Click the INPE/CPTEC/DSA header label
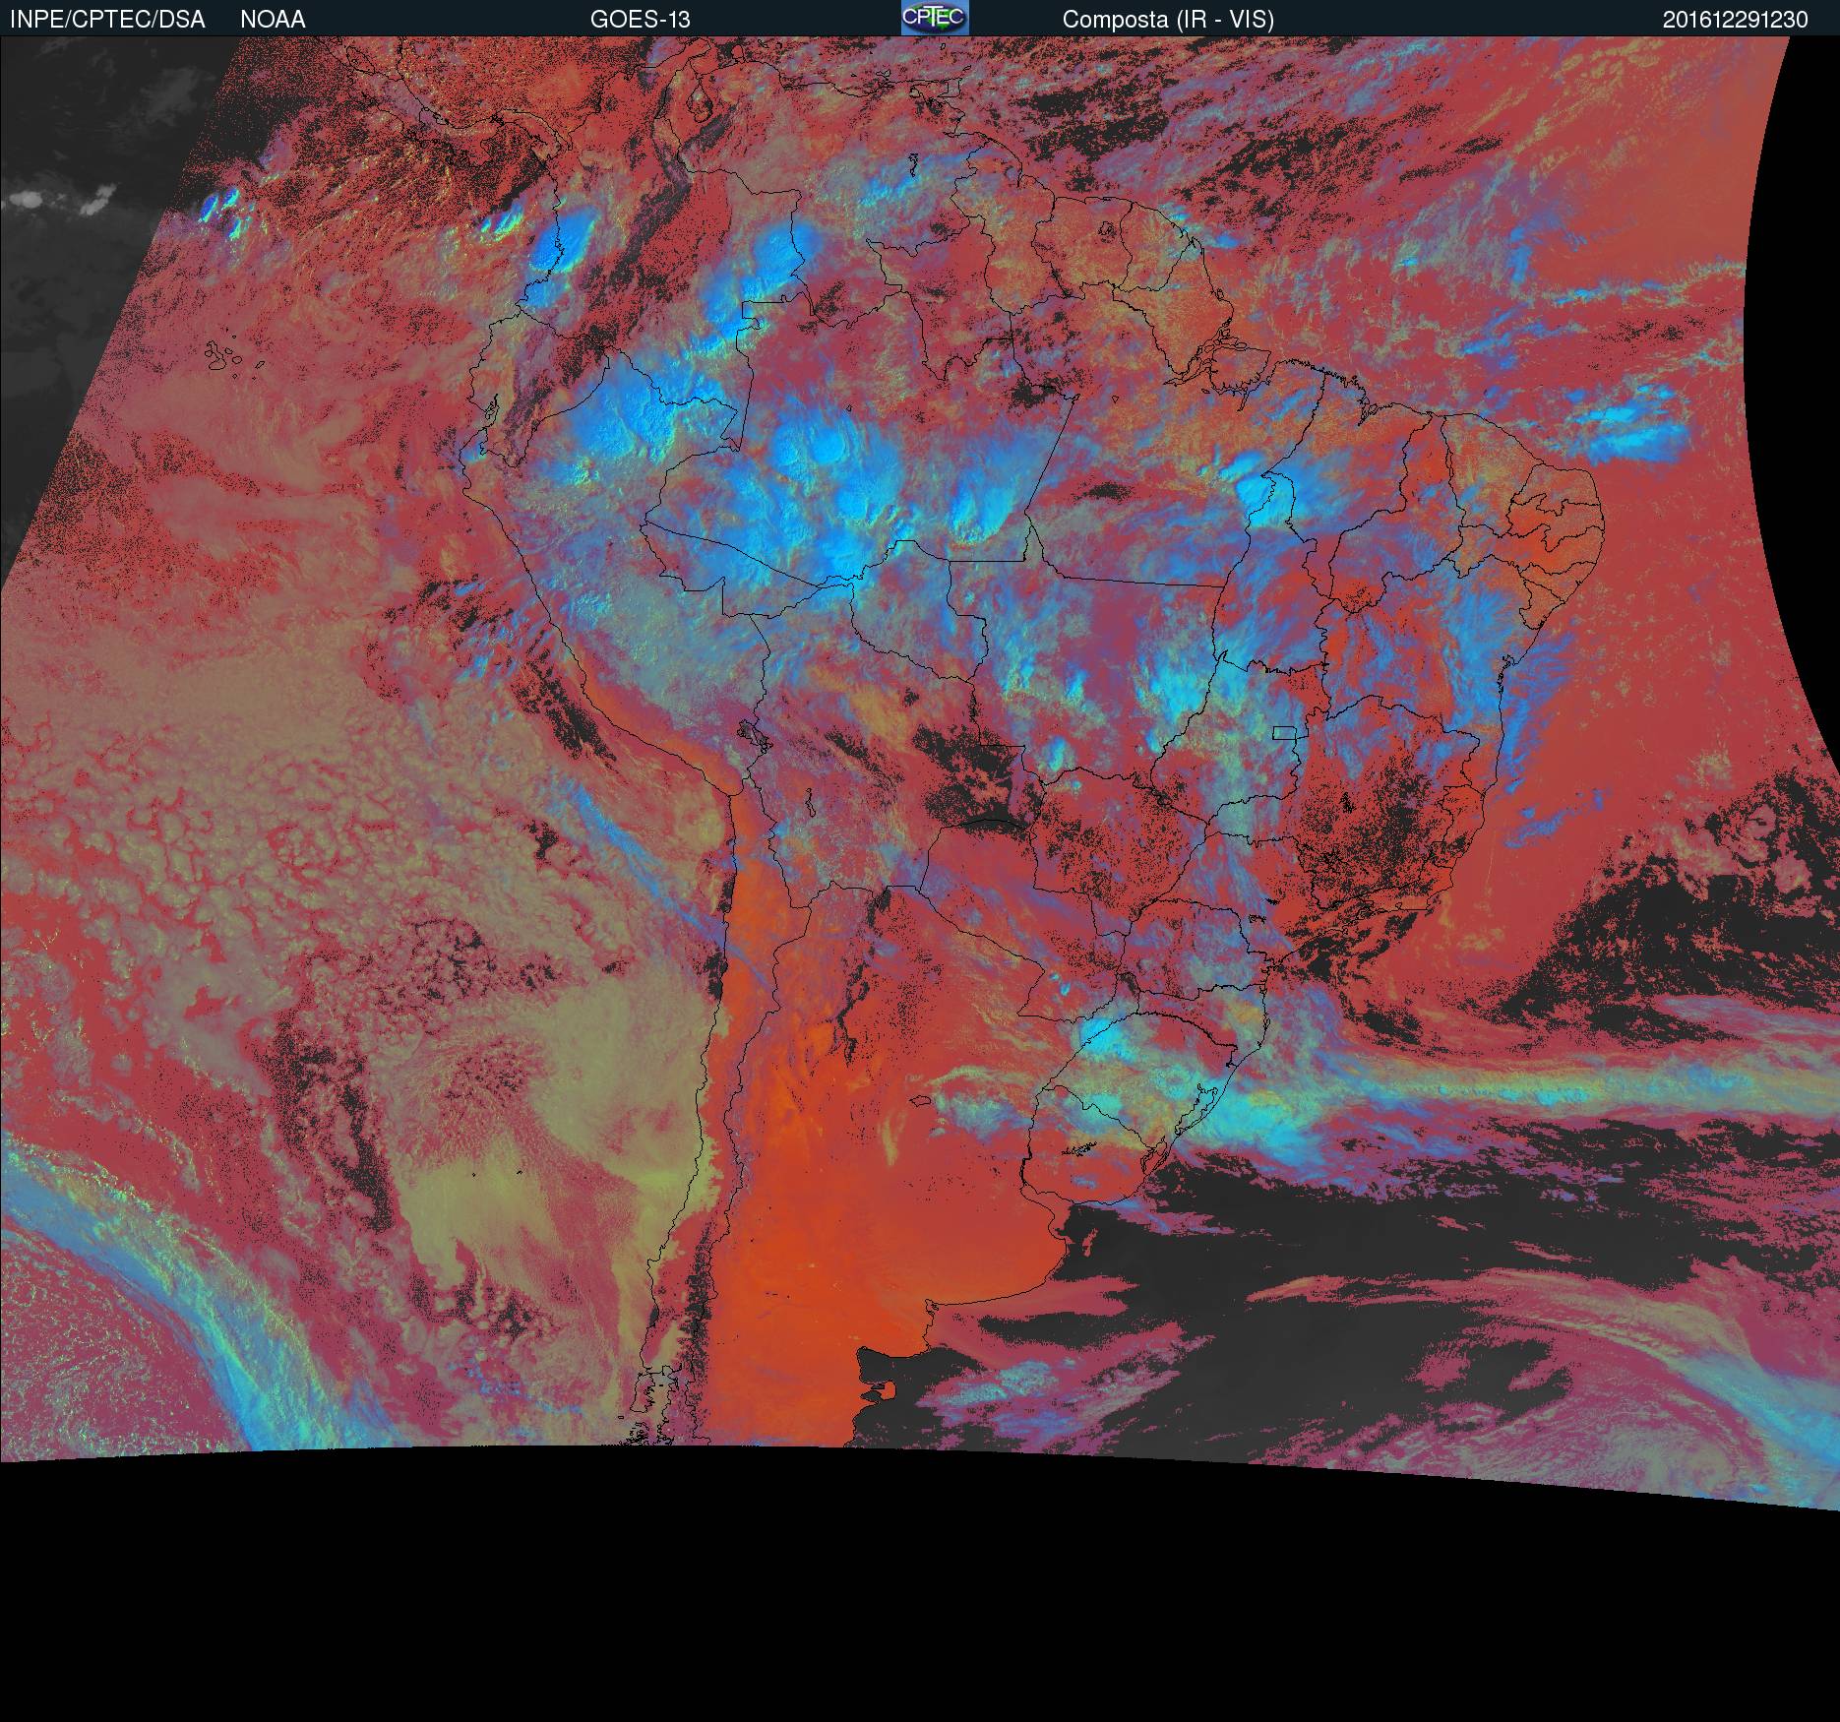This screenshot has height=1722, width=1840. 107,19
